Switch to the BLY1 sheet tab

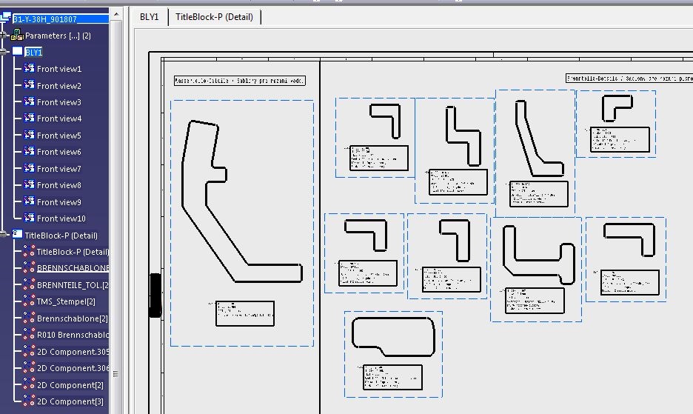[x=150, y=16]
